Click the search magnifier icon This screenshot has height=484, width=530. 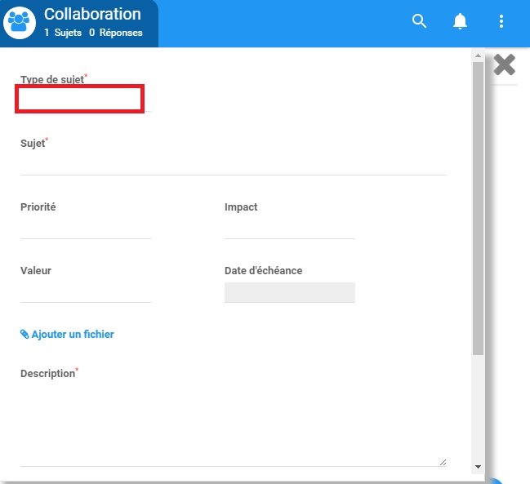(420, 22)
